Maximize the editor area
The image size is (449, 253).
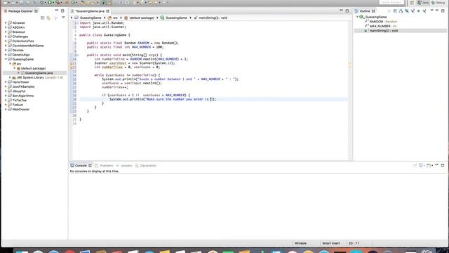pyautogui.click(x=347, y=11)
